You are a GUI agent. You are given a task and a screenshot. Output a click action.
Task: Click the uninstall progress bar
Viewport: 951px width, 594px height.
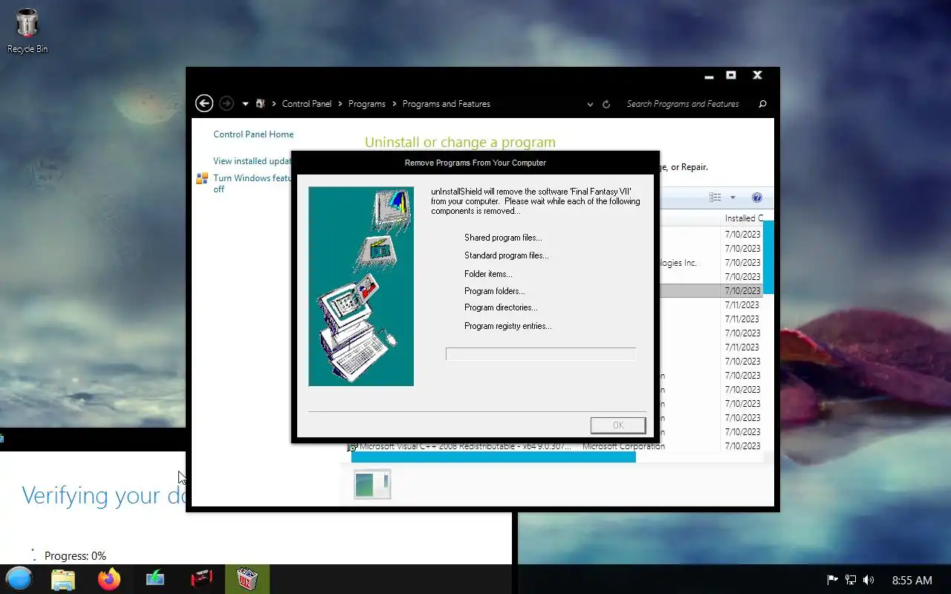click(x=541, y=354)
